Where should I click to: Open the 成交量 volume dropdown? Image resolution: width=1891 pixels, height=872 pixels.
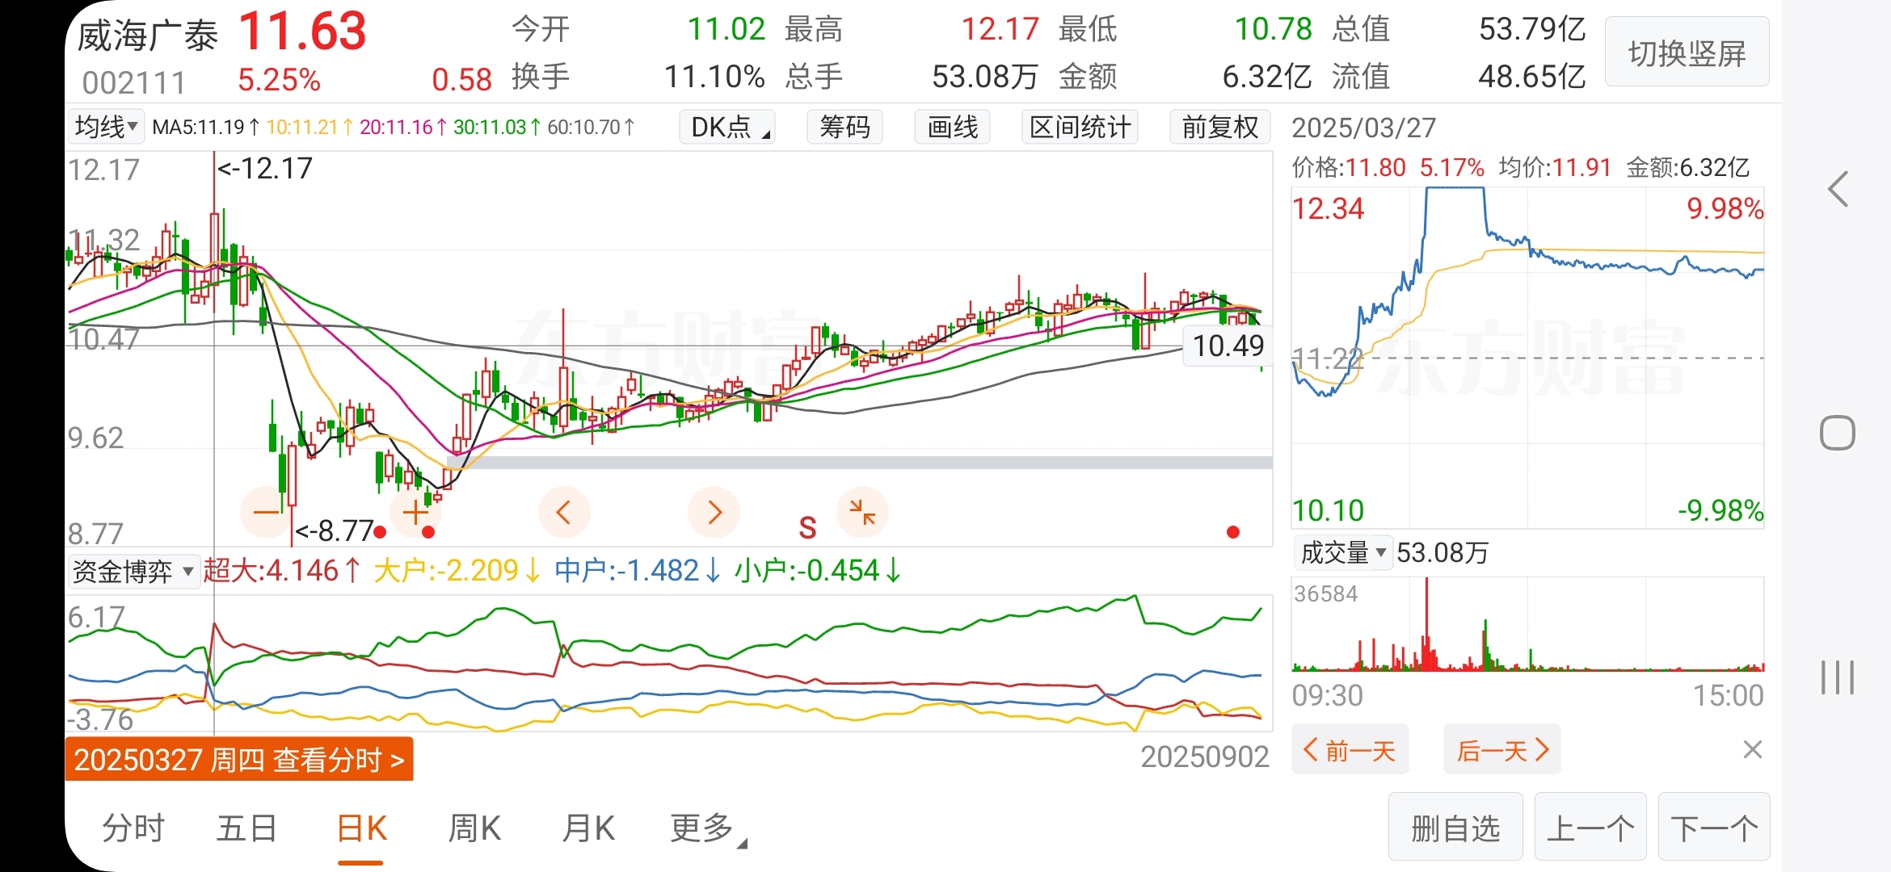[x=1342, y=553]
